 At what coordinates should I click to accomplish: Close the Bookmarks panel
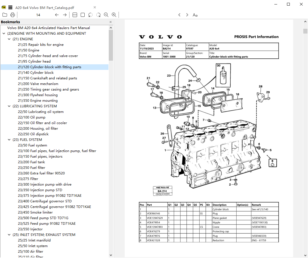111,22
